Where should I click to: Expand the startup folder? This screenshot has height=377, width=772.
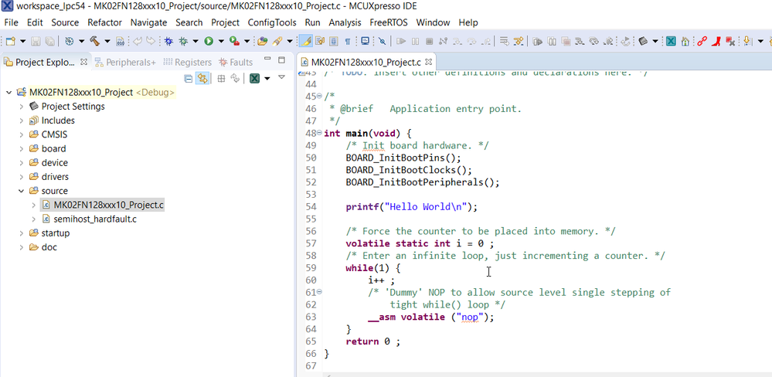point(21,233)
